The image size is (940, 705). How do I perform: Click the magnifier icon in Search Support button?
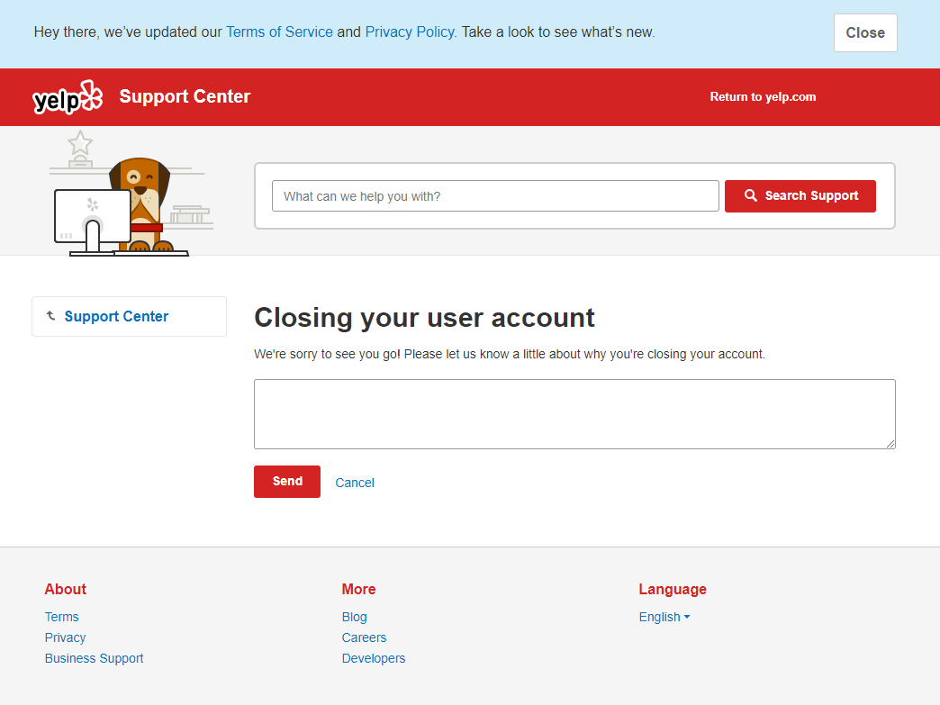(x=751, y=195)
